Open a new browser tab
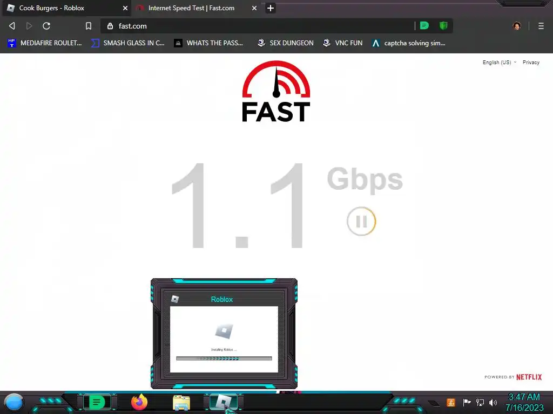The width and height of the screenshot is (553, 414). tap(271, 8)
